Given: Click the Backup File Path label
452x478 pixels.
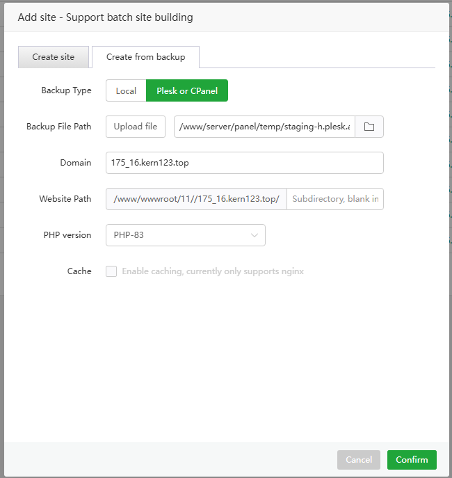Looking at the screenshot, I should (x=58, y=127).
